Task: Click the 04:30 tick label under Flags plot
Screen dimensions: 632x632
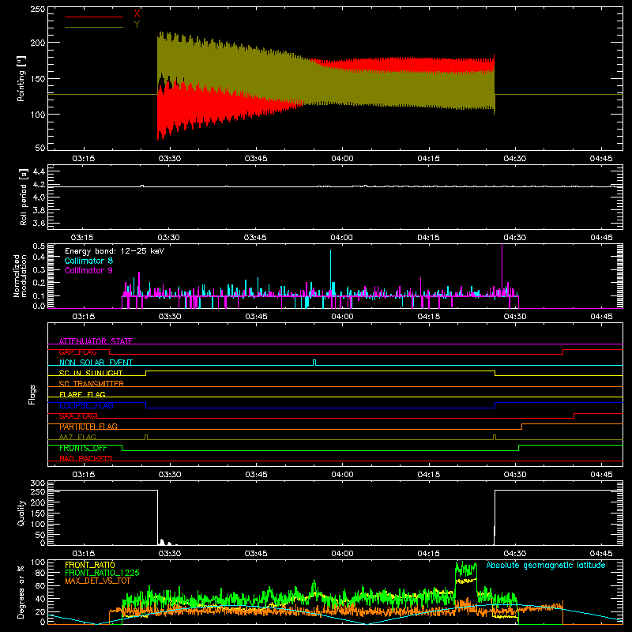Action: [515, 475]
